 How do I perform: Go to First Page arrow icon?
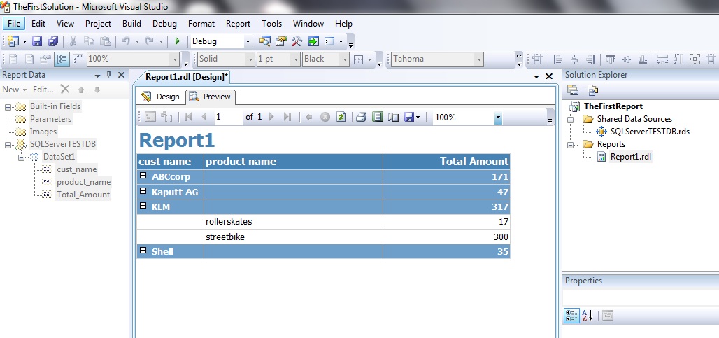pyautogui.click(x=188, y=118)
